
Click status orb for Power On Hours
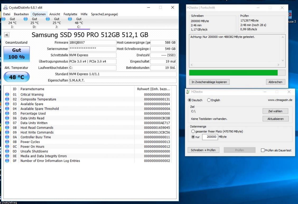point(7,146)
